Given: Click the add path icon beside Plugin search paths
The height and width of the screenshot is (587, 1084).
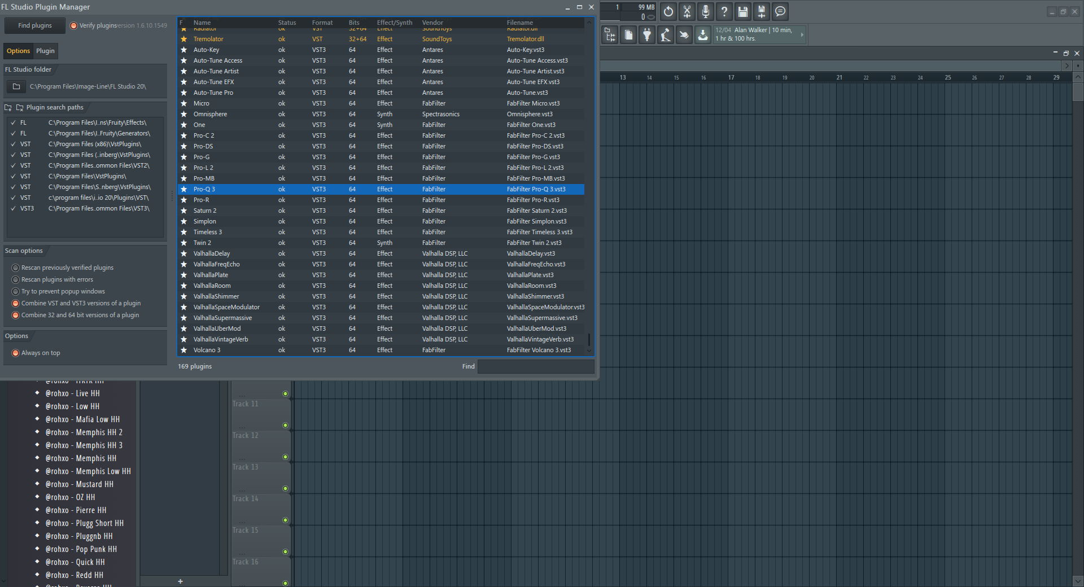Looking at the screenshot, I should click(8, 107).
